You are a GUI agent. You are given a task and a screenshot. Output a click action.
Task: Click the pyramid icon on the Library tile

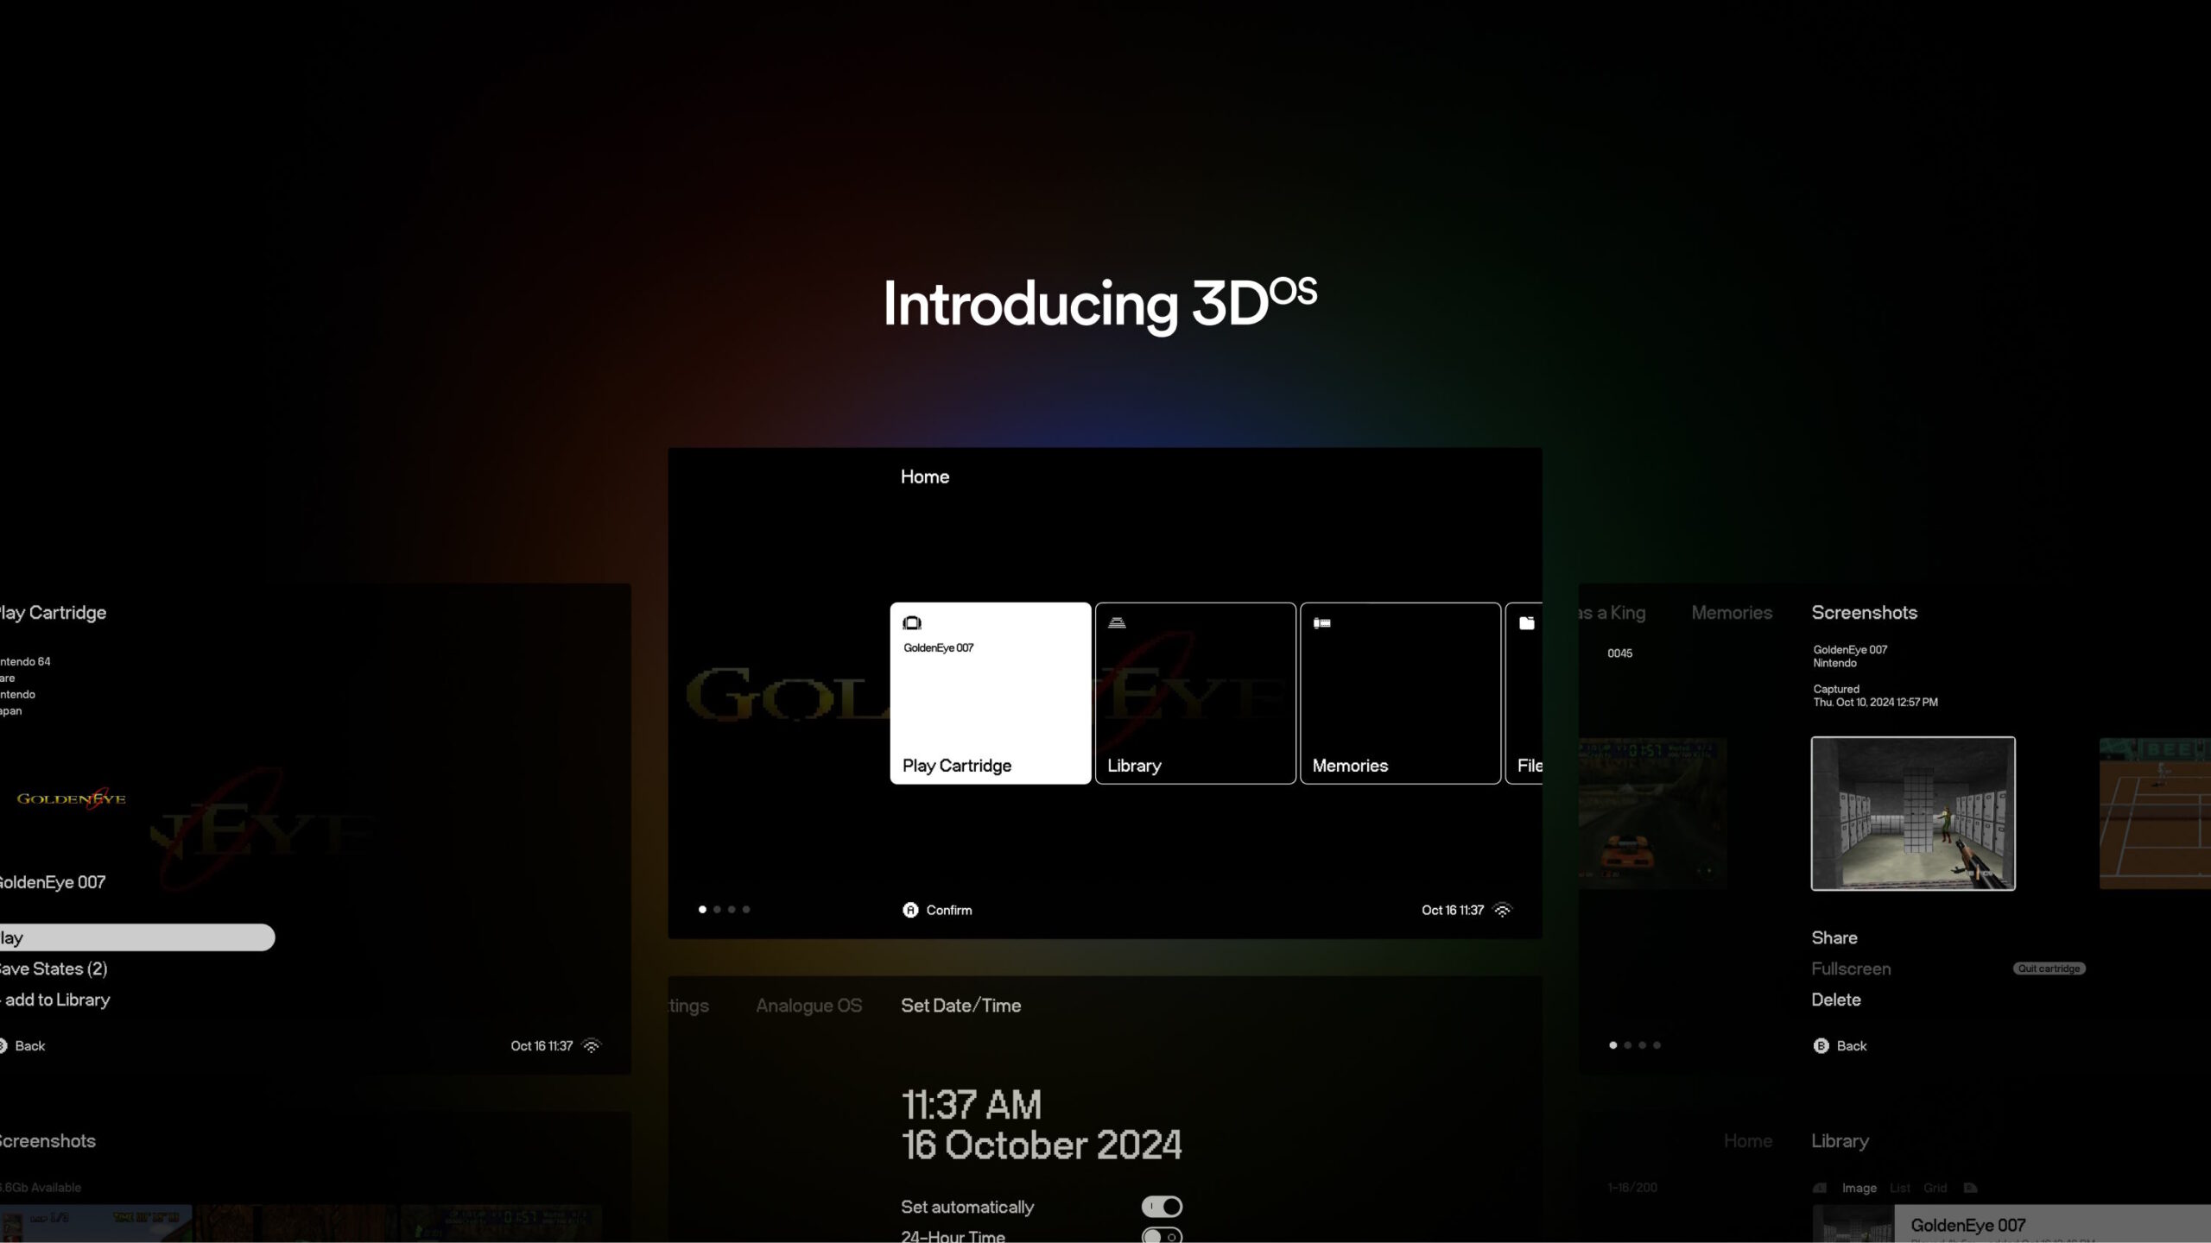[1117, 622]
